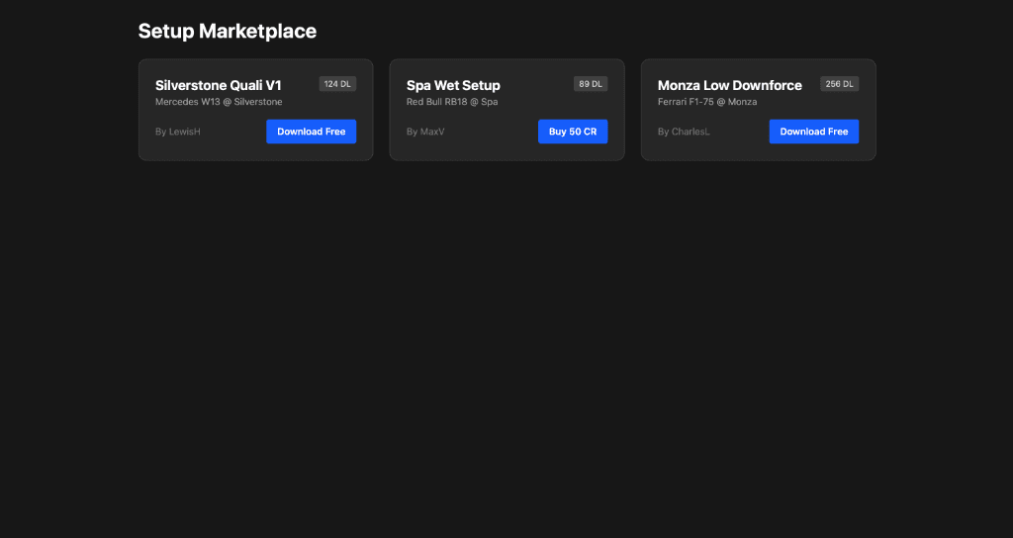Click the 256 DL download count badge
Screen dimensions: 1013x538
839,84
